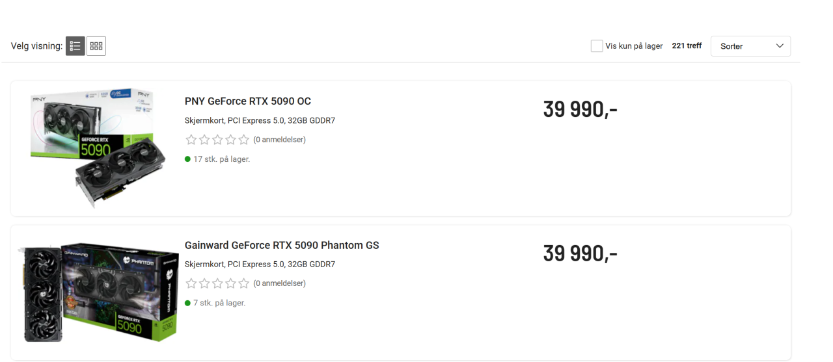Image resolution: width=833 pixels, height=362 pixels.
Task: Open the Sorter dropdown
Action: coord(750,46)
